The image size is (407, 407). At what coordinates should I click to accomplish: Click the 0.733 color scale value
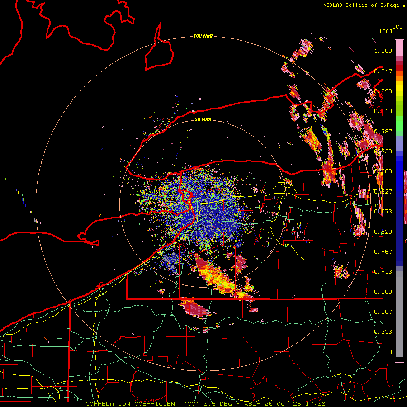point(383,151)
